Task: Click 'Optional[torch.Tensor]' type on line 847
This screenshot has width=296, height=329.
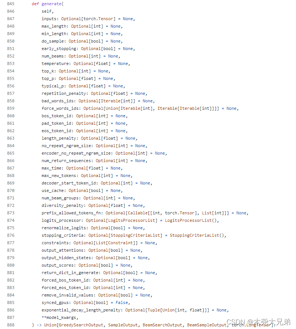Action: click(x=88, y=19)
